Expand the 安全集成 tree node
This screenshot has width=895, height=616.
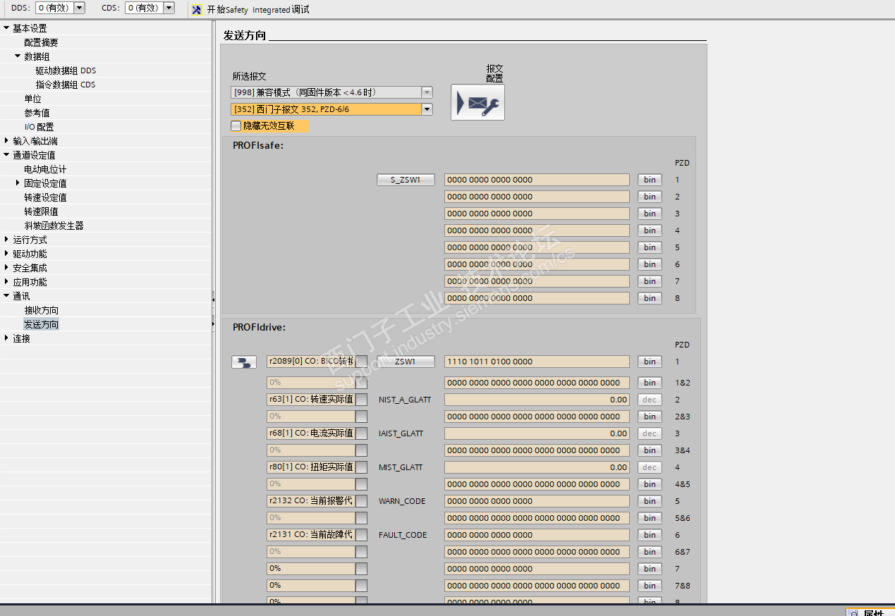pos(6,268)
